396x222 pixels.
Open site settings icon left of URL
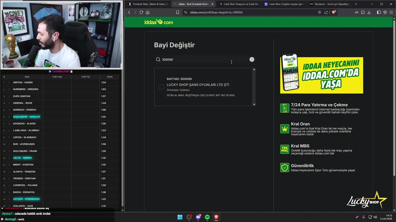pos(186,12)
